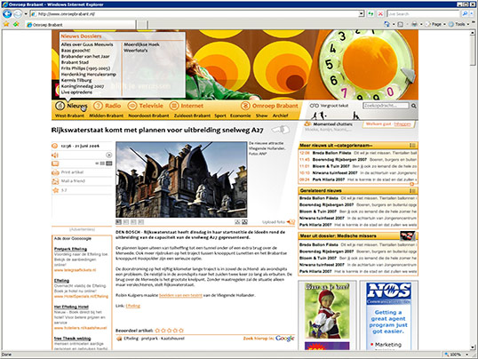The height and width of the screenshot is (359, 478).
Task: Open the Home button dropdown arrow
Action: coord(394,24)
